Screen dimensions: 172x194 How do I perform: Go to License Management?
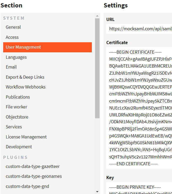[x=26, y=137]
